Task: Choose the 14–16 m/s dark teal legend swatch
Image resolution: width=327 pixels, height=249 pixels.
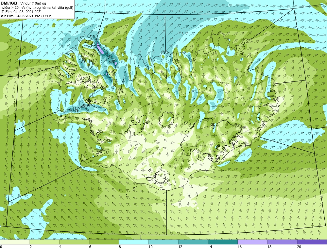Action: click(223, 242)
